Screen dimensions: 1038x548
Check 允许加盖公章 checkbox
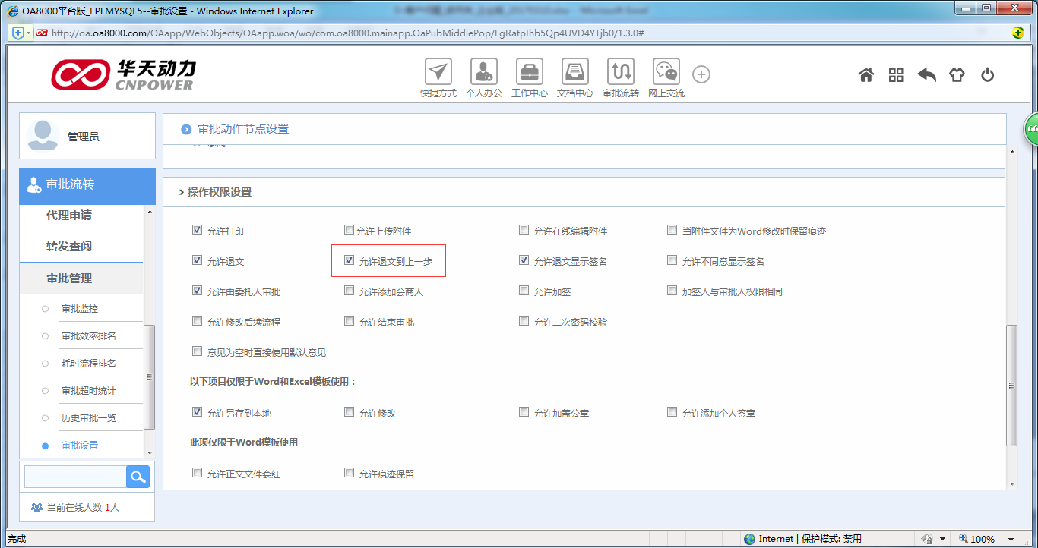click(x=524, y=412)
